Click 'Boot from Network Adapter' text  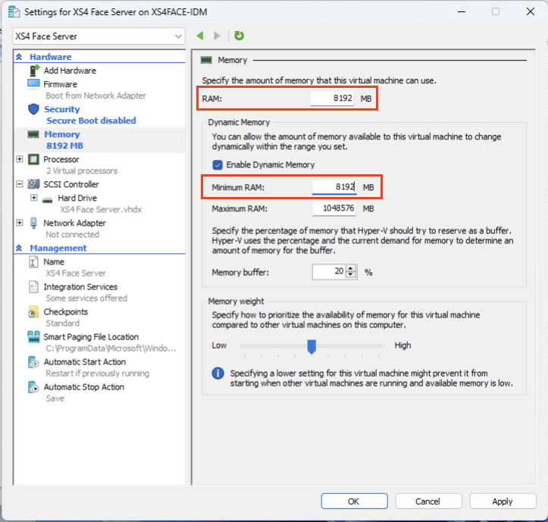(96, 95)
